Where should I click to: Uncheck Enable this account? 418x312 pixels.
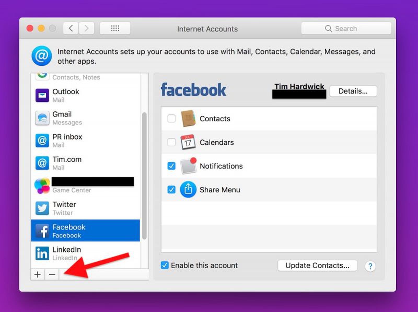pos(164,265)
